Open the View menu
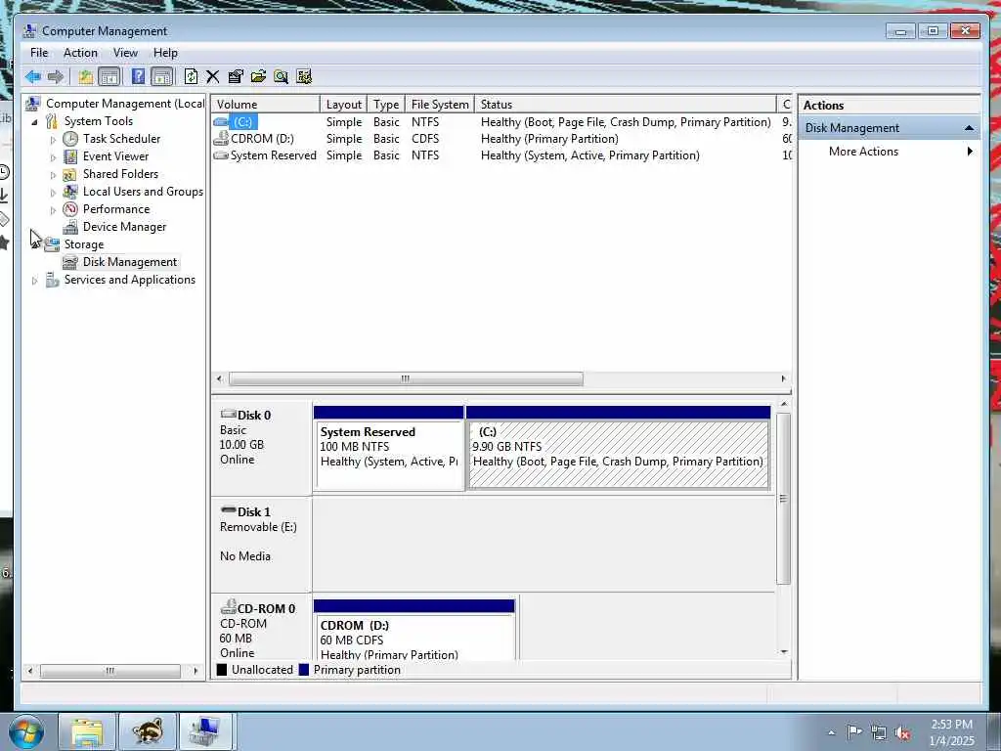Screen dimensions: 1001x751 pyautogui.click(x=125, y=53)
